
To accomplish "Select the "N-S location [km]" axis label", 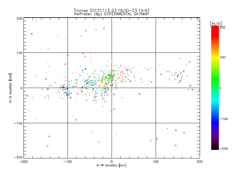I will pyautogui.click(x=10, y=88).
